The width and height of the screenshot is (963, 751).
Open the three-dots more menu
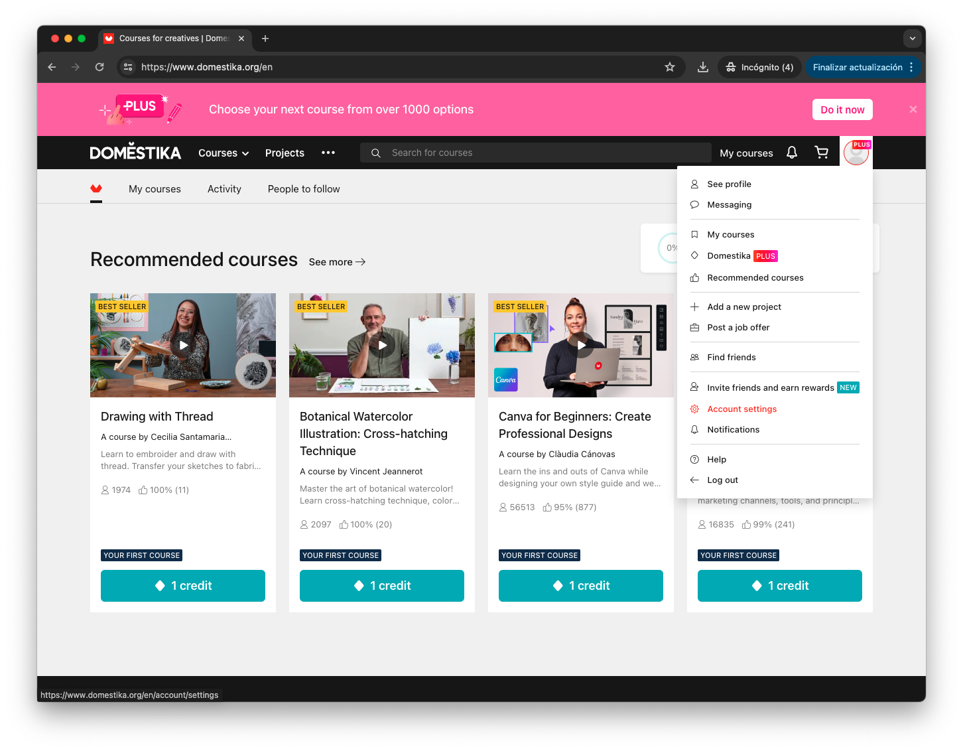pos(328,153)
